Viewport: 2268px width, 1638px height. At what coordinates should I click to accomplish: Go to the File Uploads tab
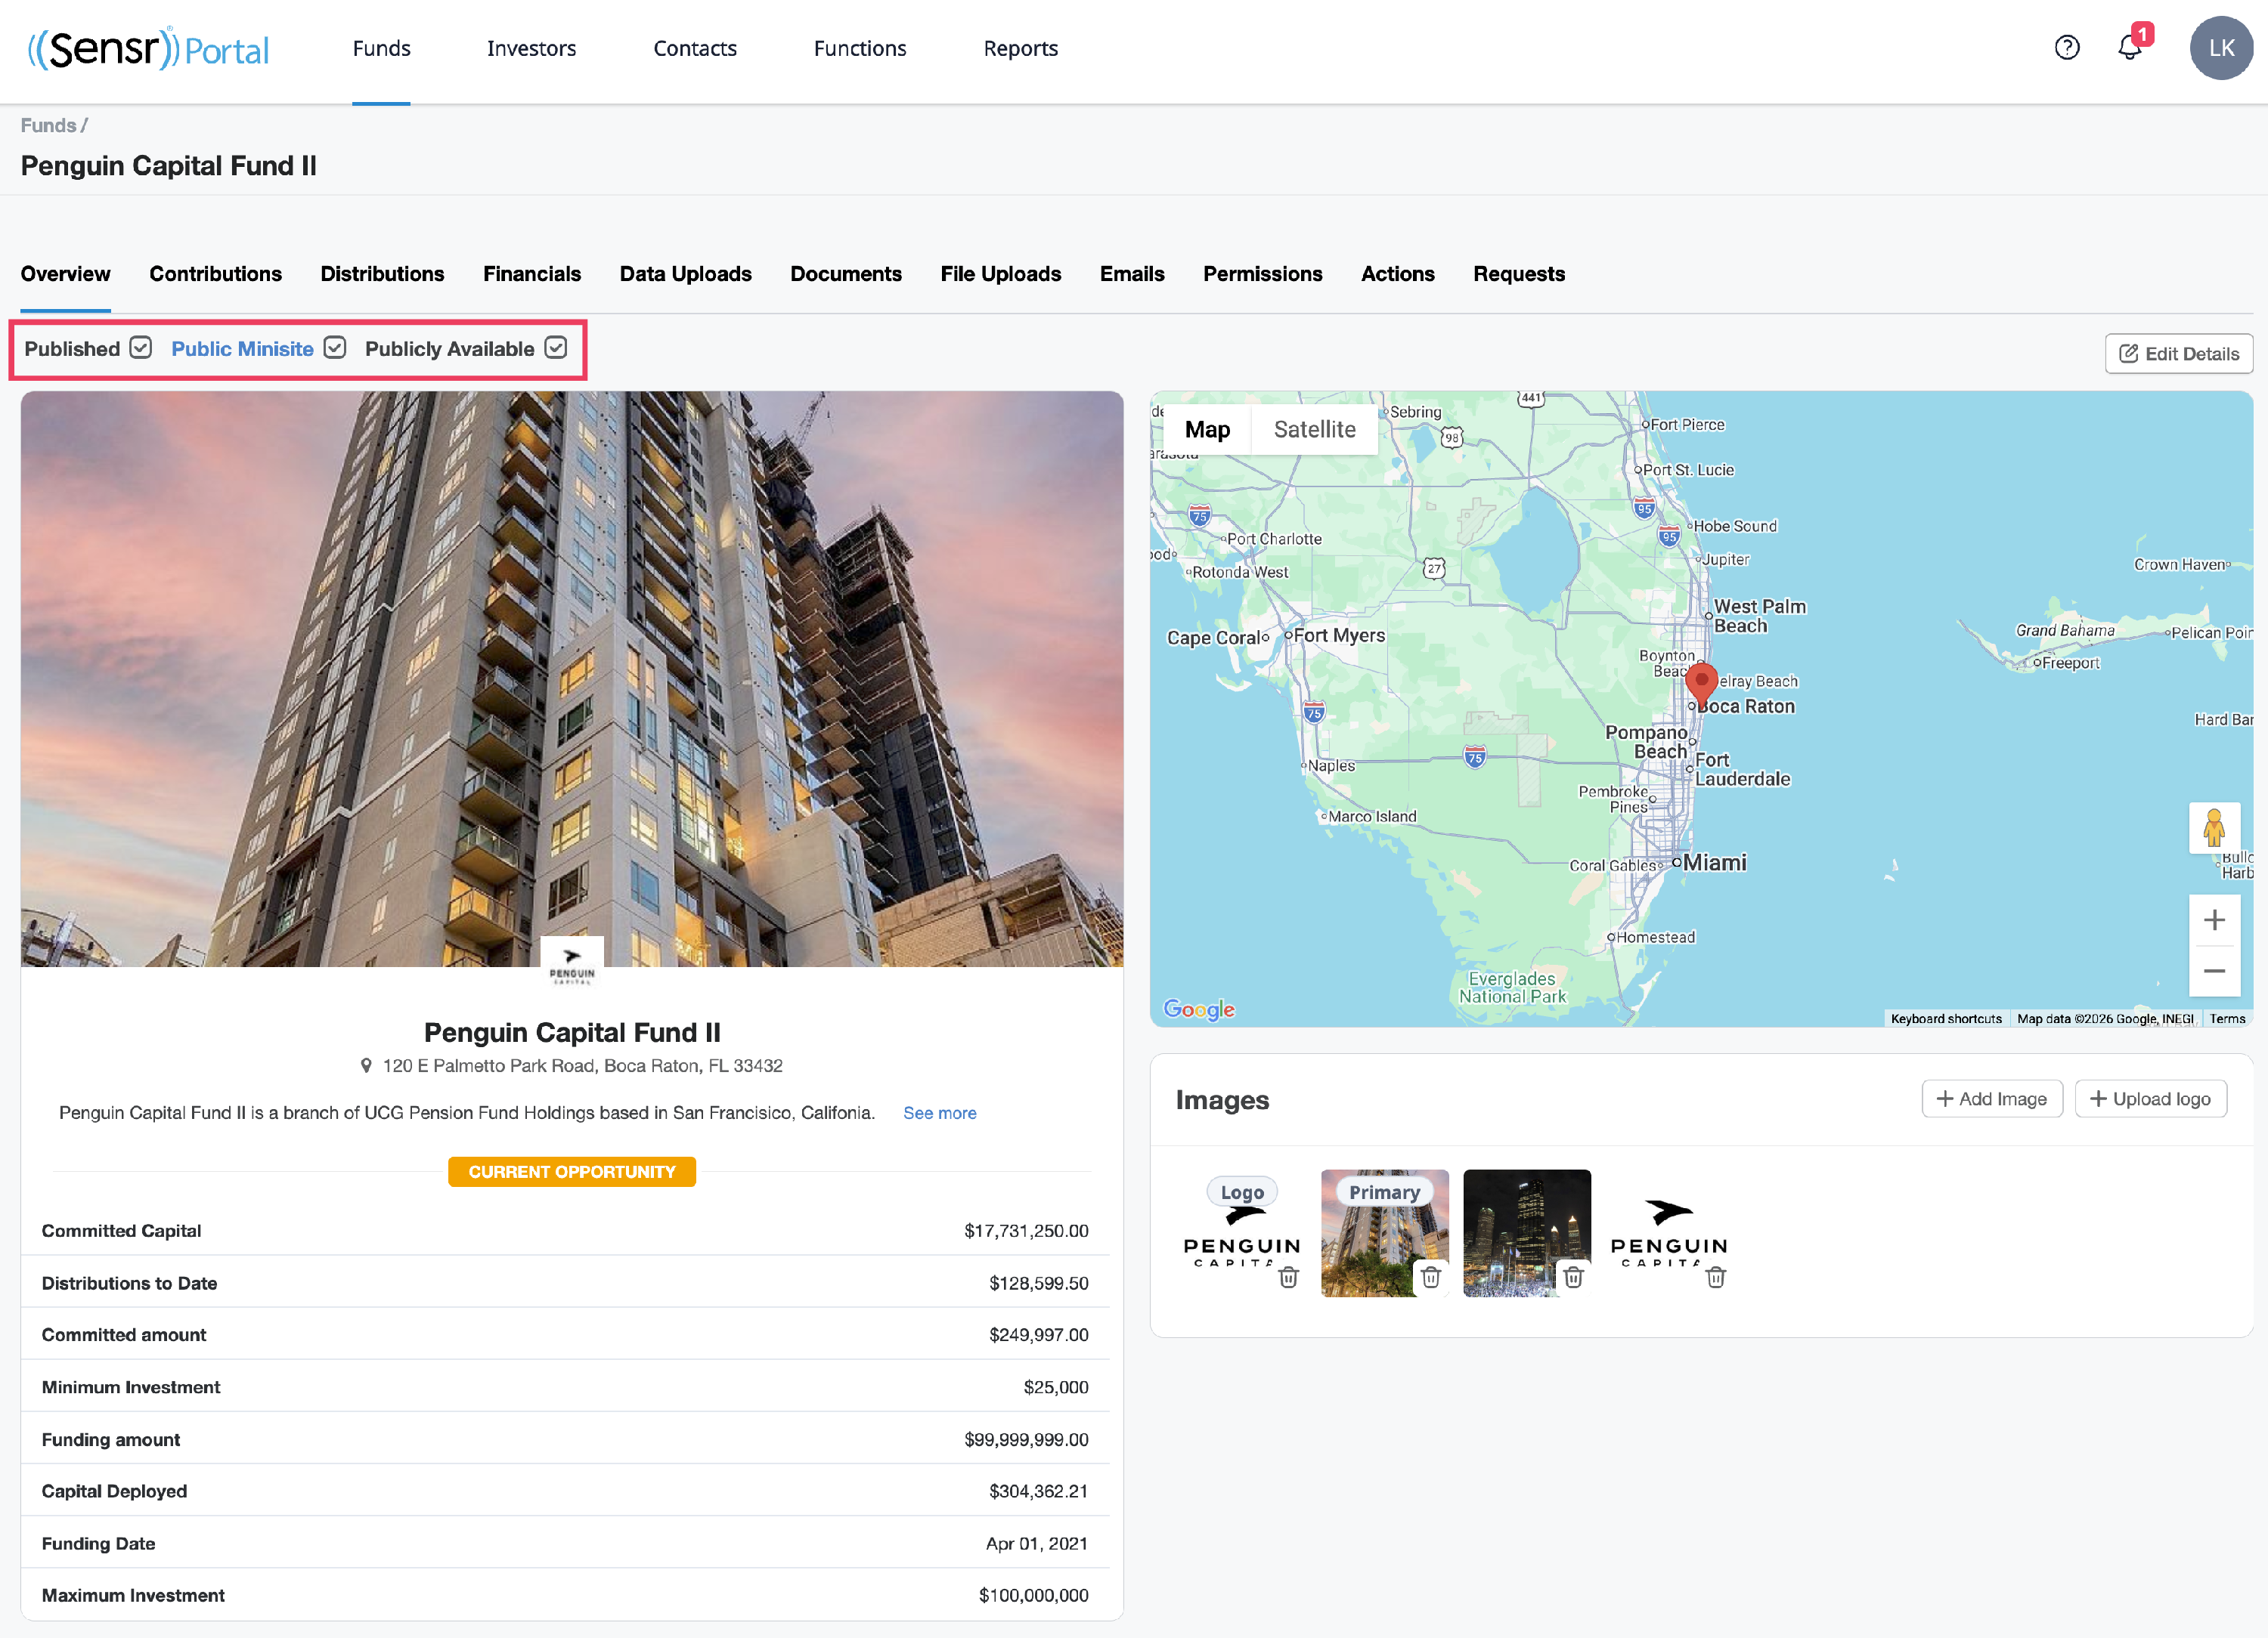(1000, 274)
